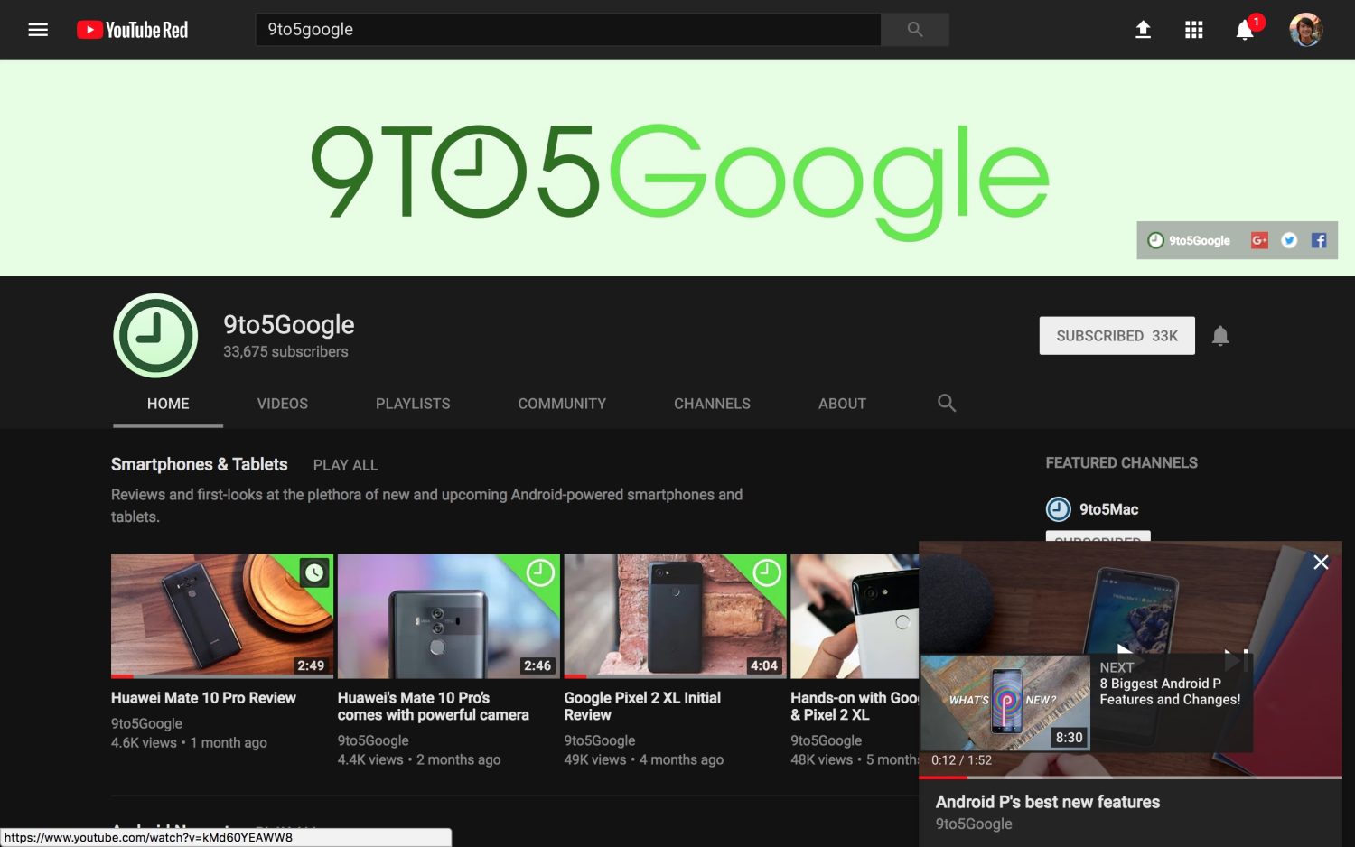This screenshot has width=1355, height=847.
Task: Close the miniplayer with X icon
Action: click(x=1321, y=563)
